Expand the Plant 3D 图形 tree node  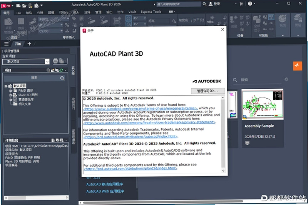[x=10, y=95]
